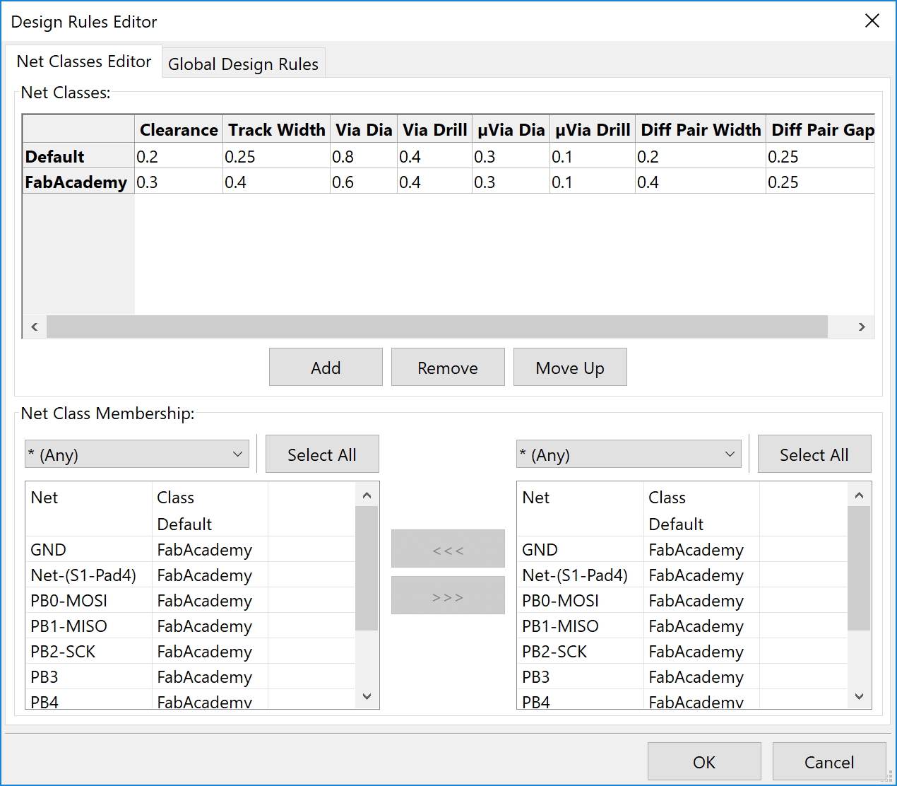Click the right membership list scrollbar thumb

859,568
